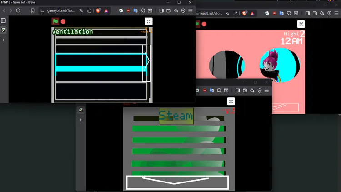Viewport: 341px width, 192px height.
Task: Click the ventilation label in game
Action: 72,32
